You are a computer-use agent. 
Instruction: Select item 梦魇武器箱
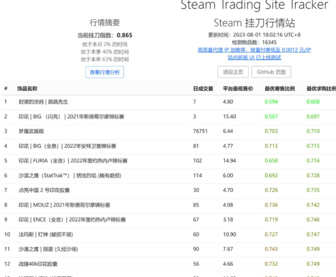click(x=31, y=131)
